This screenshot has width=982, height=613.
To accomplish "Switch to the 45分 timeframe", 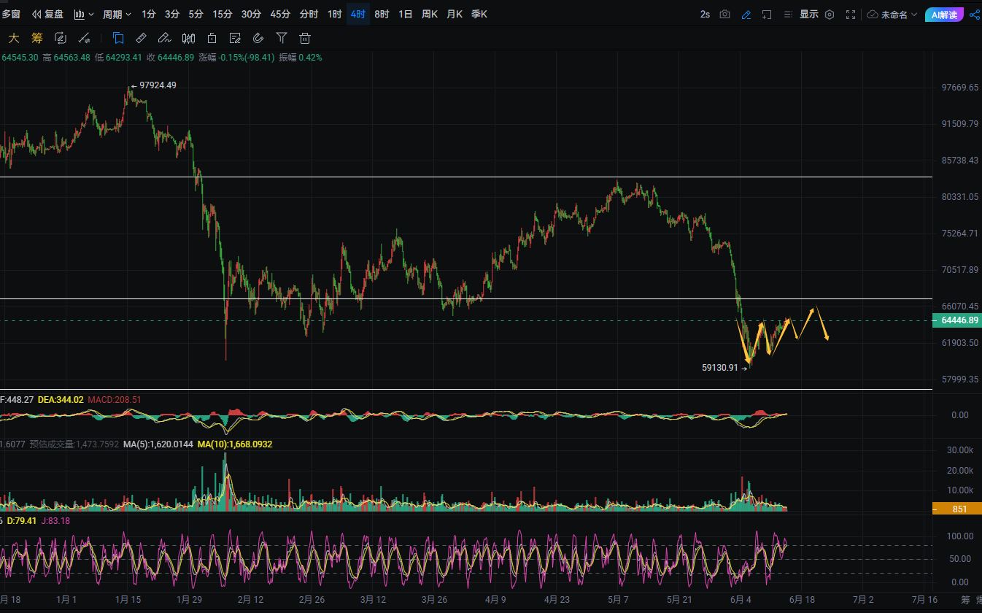I will coord(280,14).
